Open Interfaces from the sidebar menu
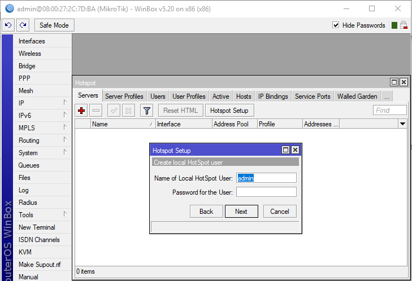 coord(42,41)
